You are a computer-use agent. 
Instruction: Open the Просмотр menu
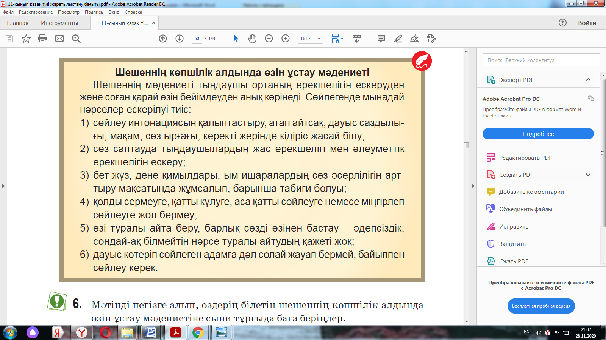tap(69, 12)
